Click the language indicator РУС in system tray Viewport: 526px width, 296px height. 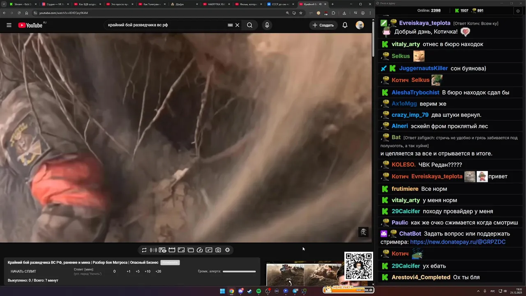(x=493, y=291)
